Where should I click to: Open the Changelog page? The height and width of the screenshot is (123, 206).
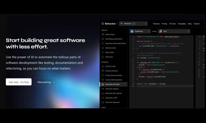tap(182, 24)
